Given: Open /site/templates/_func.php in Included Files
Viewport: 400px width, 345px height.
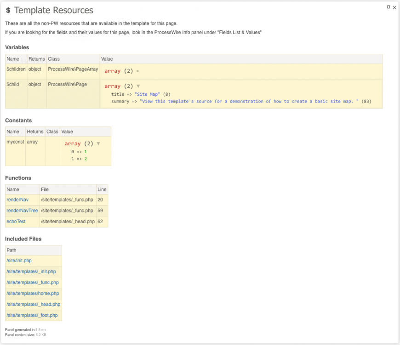Looking at the screenshot, I should click(x=33, y=282).
